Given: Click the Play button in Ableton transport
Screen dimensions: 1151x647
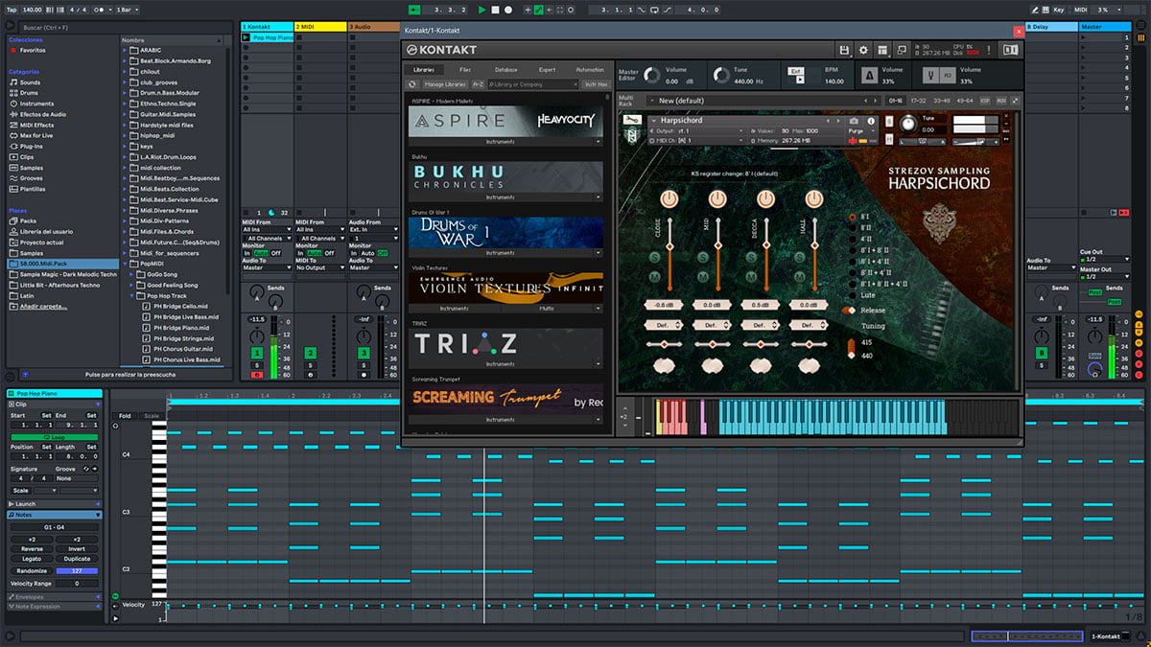Looking at the screenshot, I should point(482,10).
